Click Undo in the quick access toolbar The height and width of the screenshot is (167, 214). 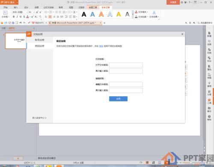pos(21,23)
